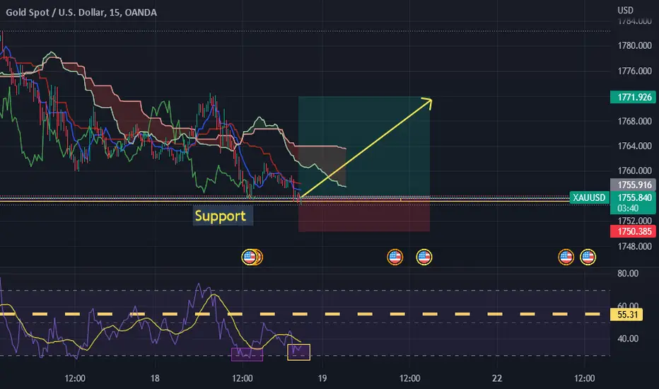This screenshot has width=659, height=389.
Task: Select the green profit zone of the long position
Action: pos(364,146)
